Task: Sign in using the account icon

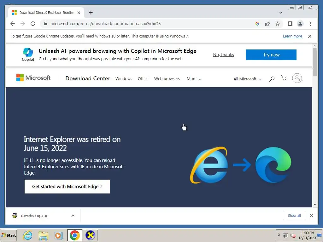Action: pos(297,78)
